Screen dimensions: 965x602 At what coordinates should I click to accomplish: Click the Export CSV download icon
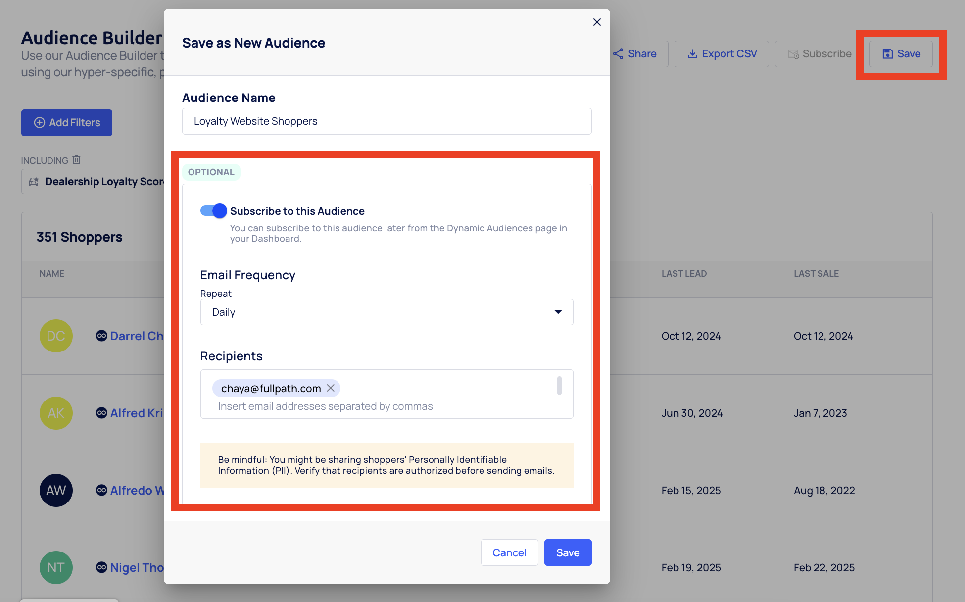tap(692, 54)
